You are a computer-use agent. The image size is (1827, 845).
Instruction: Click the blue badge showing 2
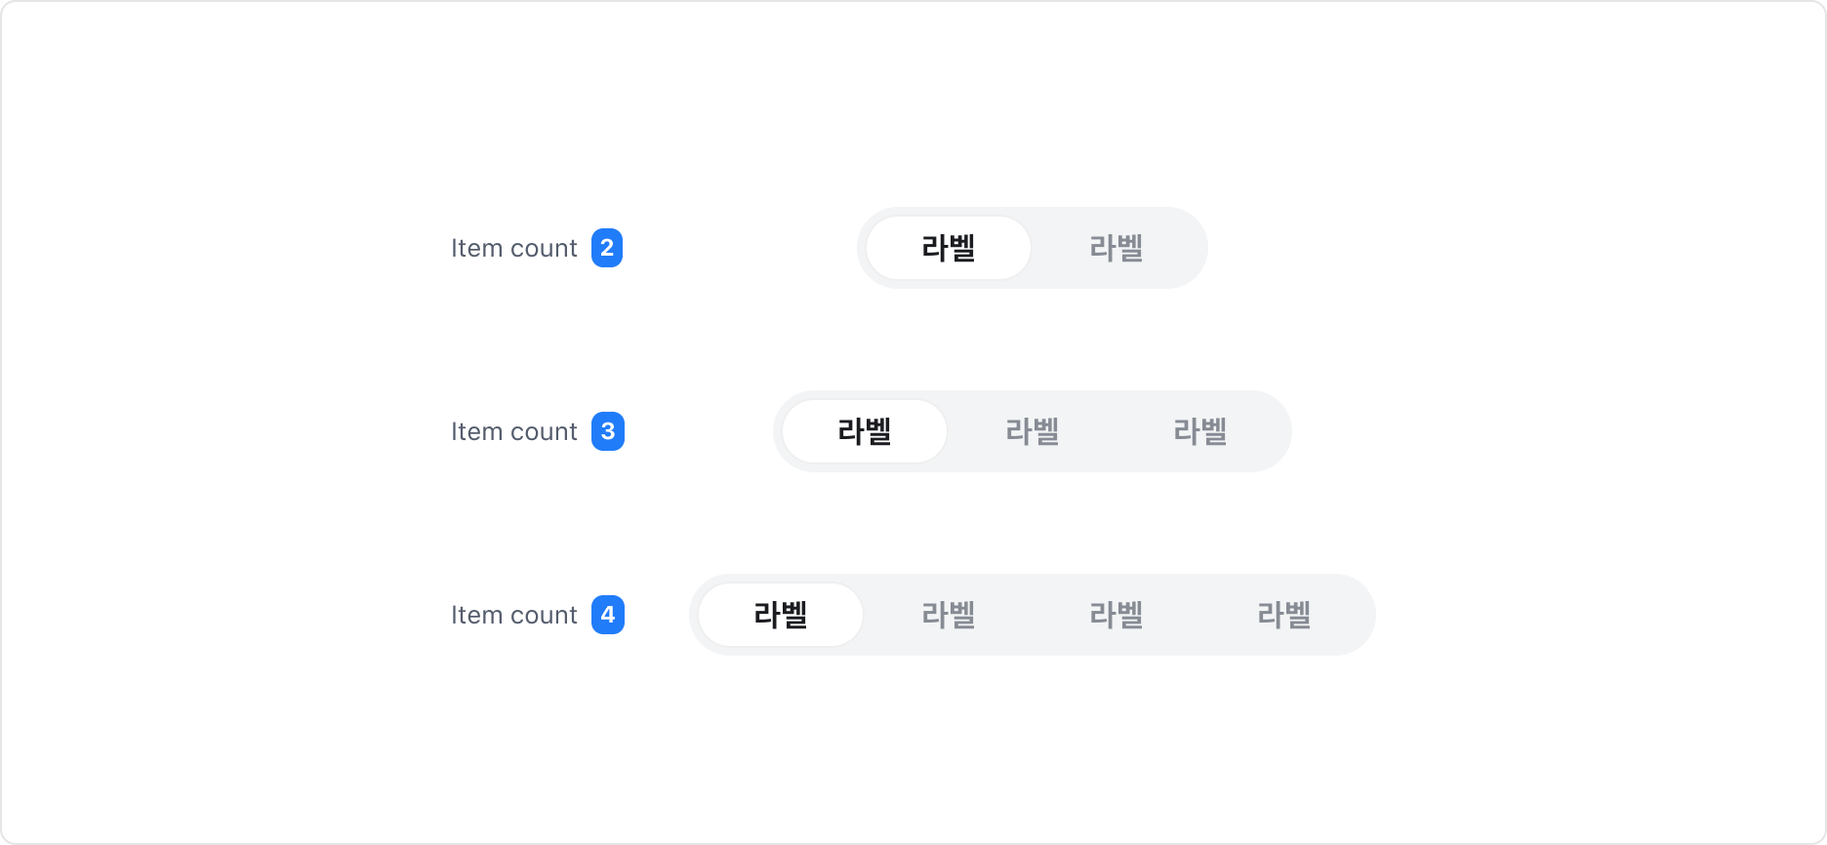click(x=608, y=249)
